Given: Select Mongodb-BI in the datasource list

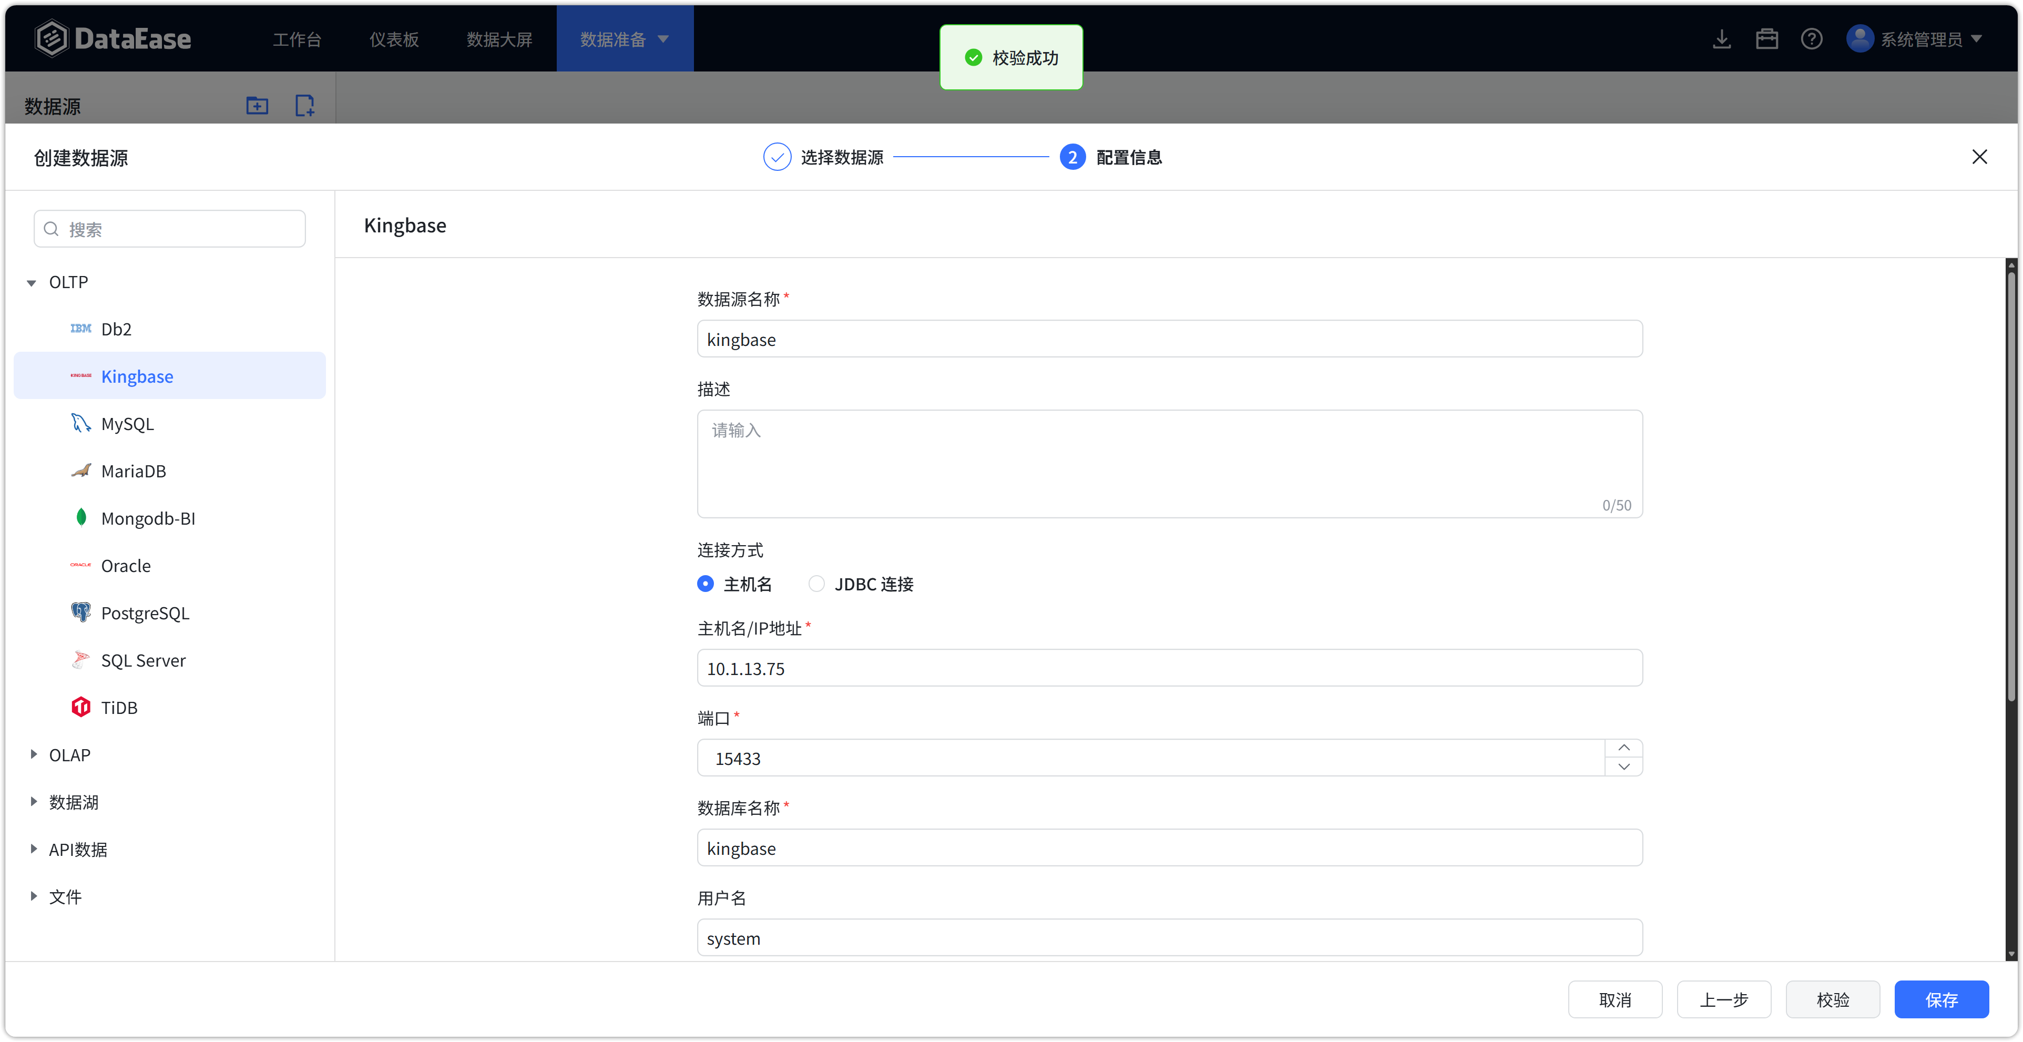Looking at the screenshot, I should [x=170, y=517].
